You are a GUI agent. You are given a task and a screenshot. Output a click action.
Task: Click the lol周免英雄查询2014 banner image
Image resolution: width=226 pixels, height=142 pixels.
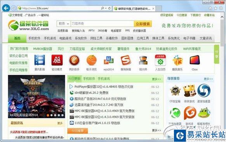tap(37, 96)
